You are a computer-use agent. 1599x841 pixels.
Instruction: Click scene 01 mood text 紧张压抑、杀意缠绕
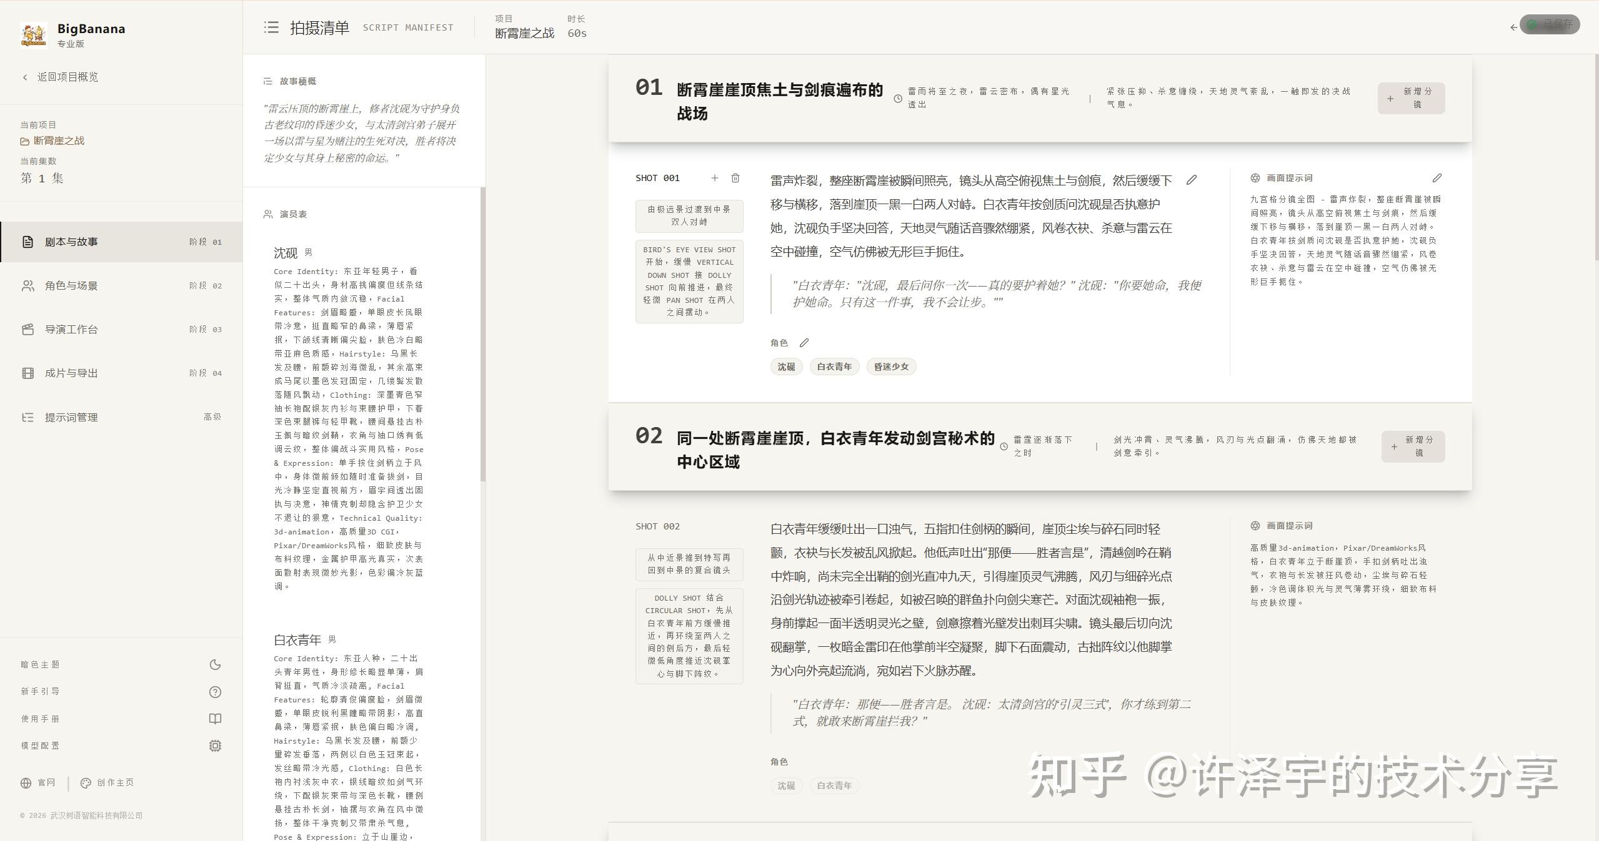coord(1228,98)
